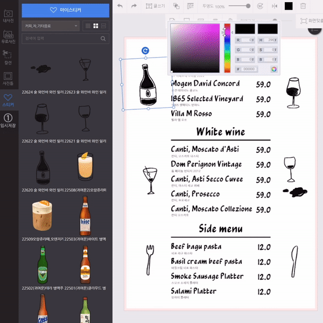Open the 임시저장 temporary save tab
Screen dimensions: 323x323
point(8,121)
